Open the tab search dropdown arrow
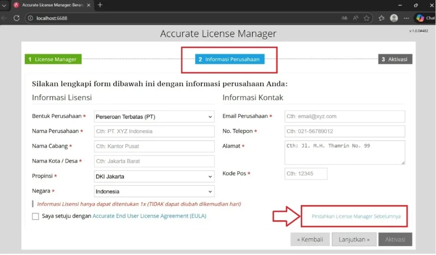The width and height of the screenshot is (436, 255). 4,5
